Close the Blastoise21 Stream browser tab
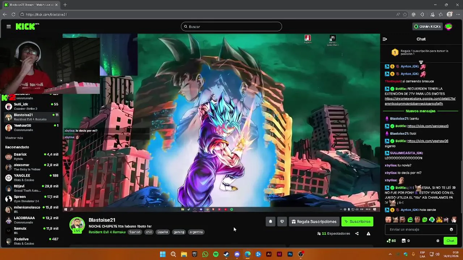 click(57, 5)
